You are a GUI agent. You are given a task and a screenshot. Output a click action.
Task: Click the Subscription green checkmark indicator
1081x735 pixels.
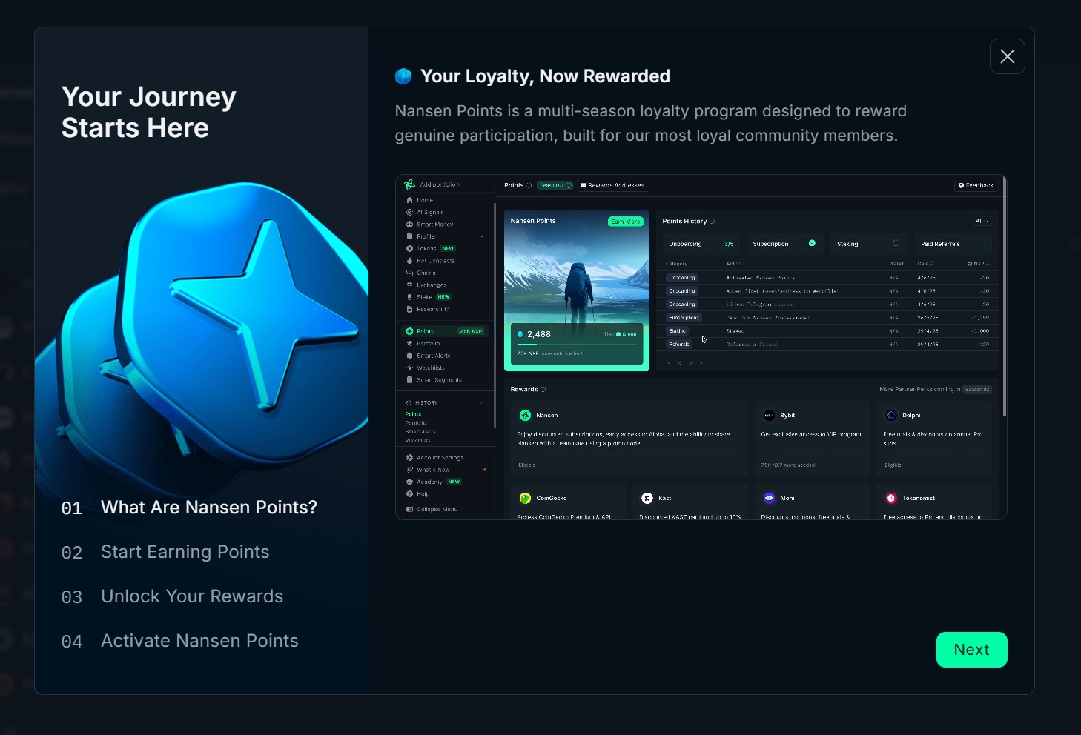pyautogui.click(x=812, y=243)
